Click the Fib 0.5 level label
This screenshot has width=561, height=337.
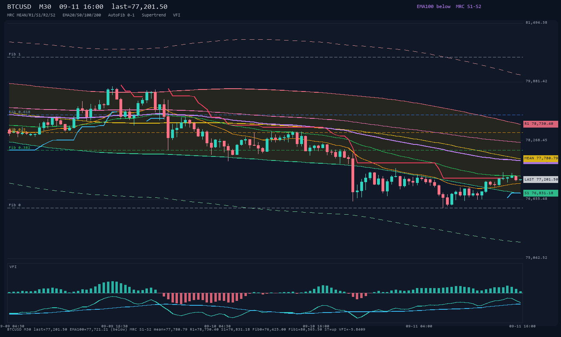(x=17, y=130)
